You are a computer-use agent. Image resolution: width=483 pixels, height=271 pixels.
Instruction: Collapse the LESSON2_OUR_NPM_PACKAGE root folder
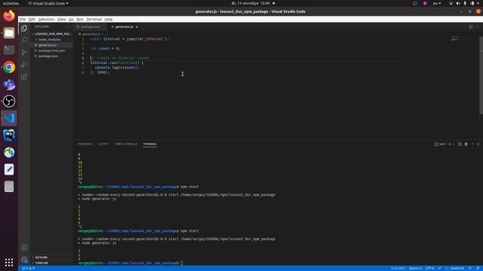52,34
